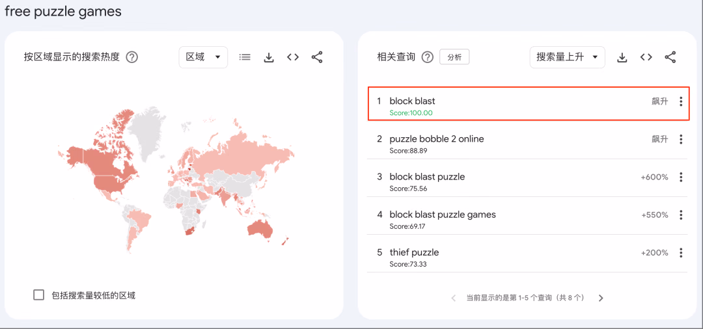Open the 区域 dropdown
703x329 pixels.
point(203,57)
